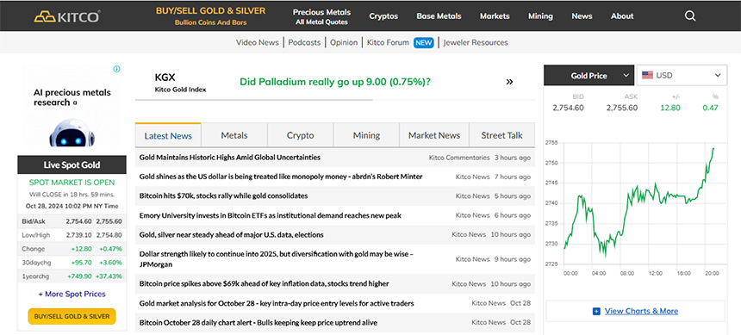Go to Podcasts

[x=304, y=42]
